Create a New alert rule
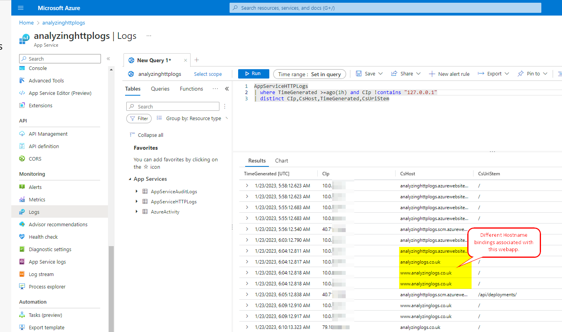562x332 pixels. click(x=449, y=74)
